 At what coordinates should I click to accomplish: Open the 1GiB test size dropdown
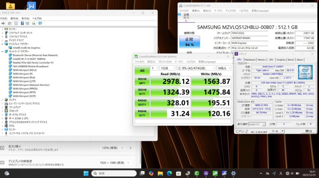pyautogui.click(x=168, y=68)
